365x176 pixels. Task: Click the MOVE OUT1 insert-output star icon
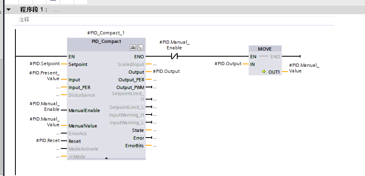click(x=264, y=72)
